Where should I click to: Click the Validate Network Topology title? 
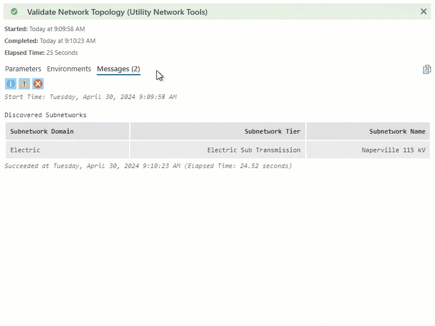(117, 12)
